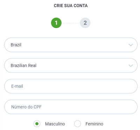Viewport: 140px width, 130px height.
Task: Select the Masculino radio button
Action: pyautogui.click(x=37, y=124)
